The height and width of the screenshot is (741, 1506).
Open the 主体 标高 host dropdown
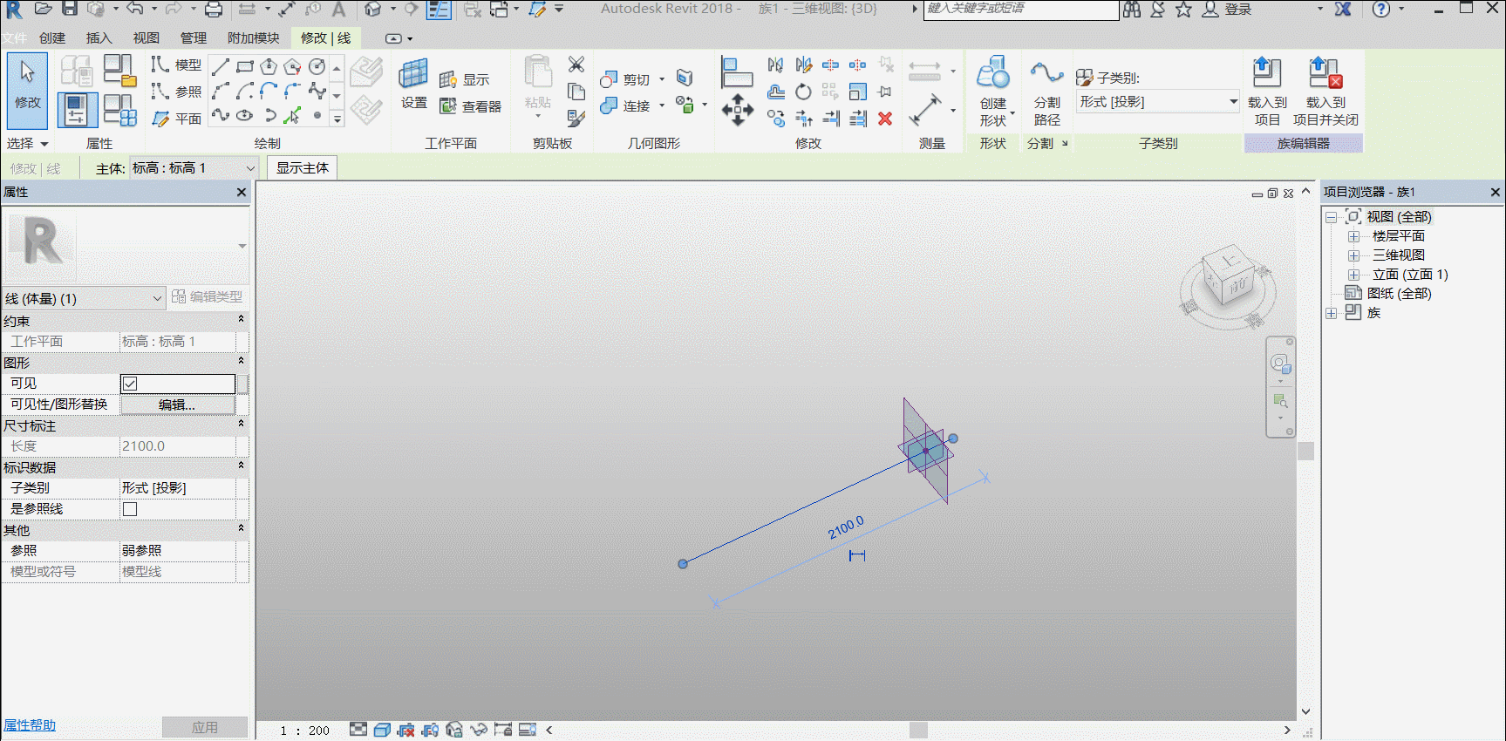194,168
